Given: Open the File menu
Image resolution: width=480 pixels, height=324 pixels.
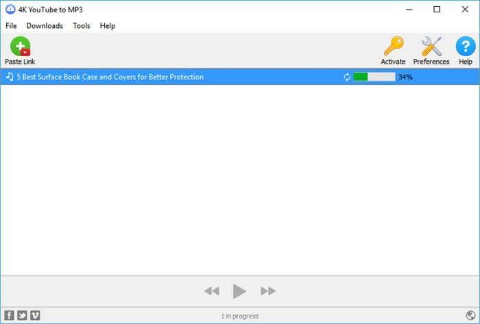Looking at the screenshot, I should (11, 25).
